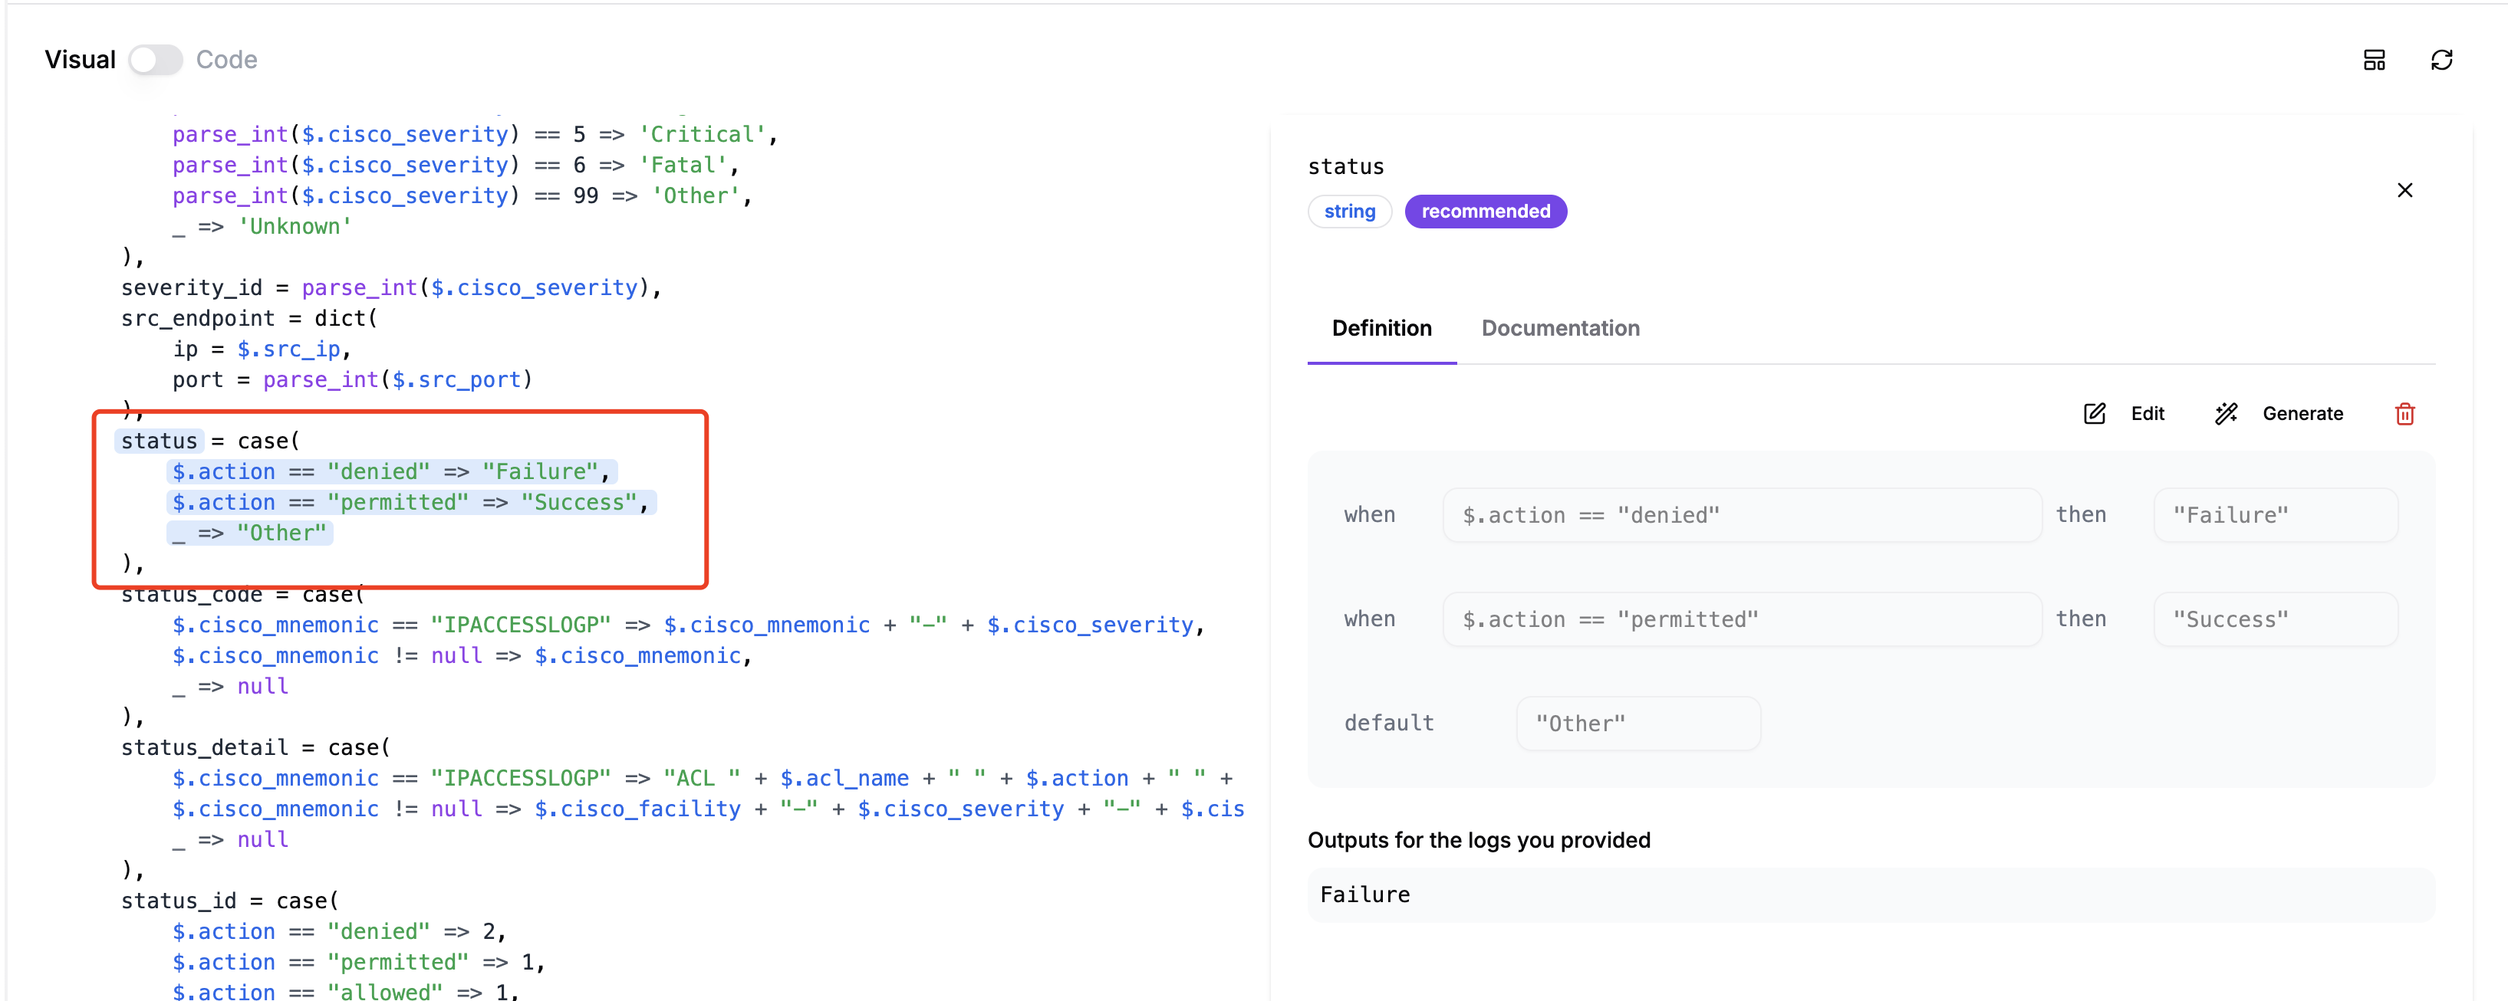The height and width of the screenshot is (1001, 2508).
Task: Click the 'Code' label next to toggle
Action: [226, 61]
